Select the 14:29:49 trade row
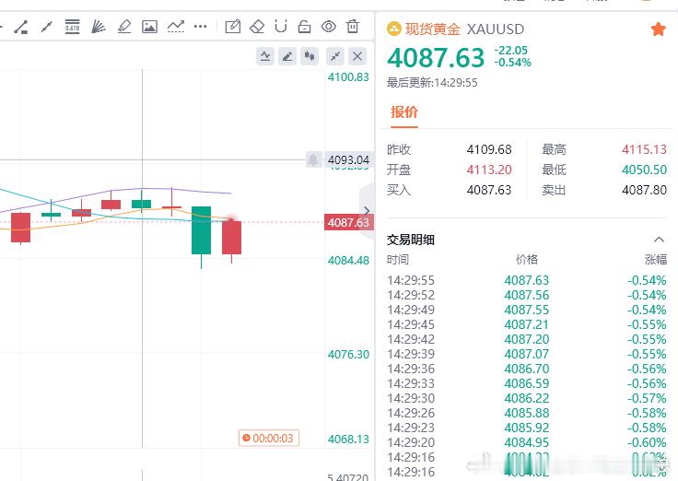 coord(527,310)
